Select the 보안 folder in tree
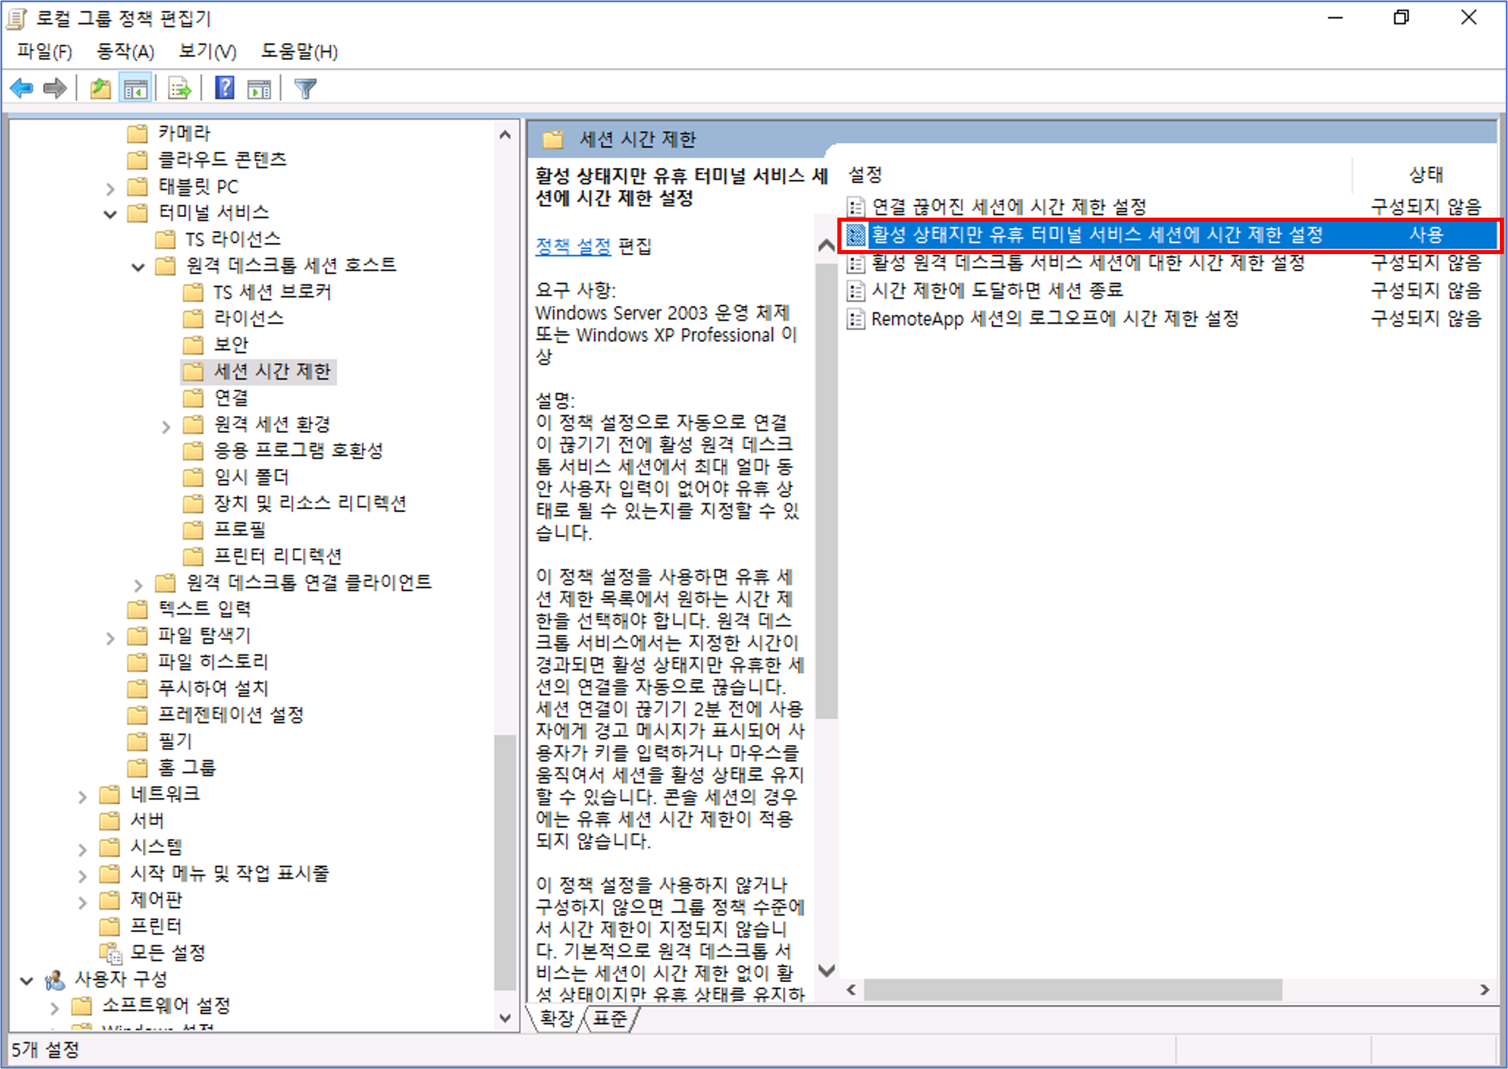The width and height of the screenshot is (1508, 1069). [x=231, y=344]
